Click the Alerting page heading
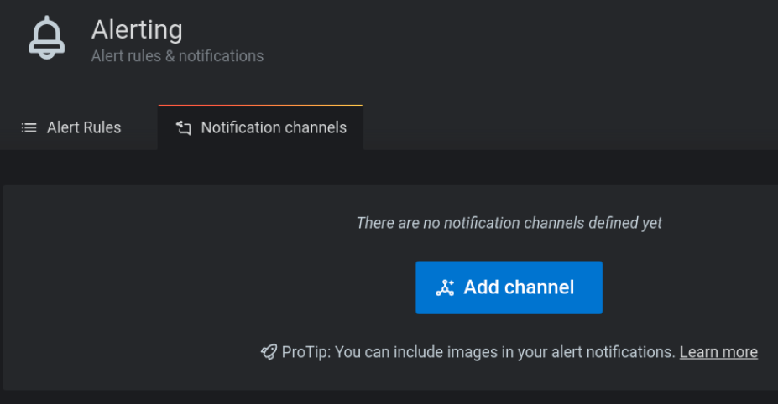 pos(137,30)
